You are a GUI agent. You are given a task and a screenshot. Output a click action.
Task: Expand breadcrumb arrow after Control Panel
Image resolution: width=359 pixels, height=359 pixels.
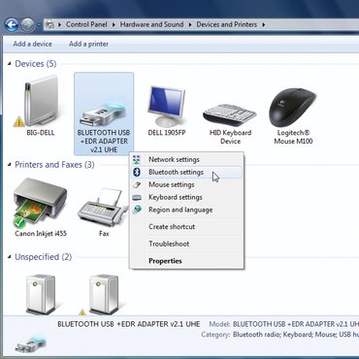click(114, 24)
